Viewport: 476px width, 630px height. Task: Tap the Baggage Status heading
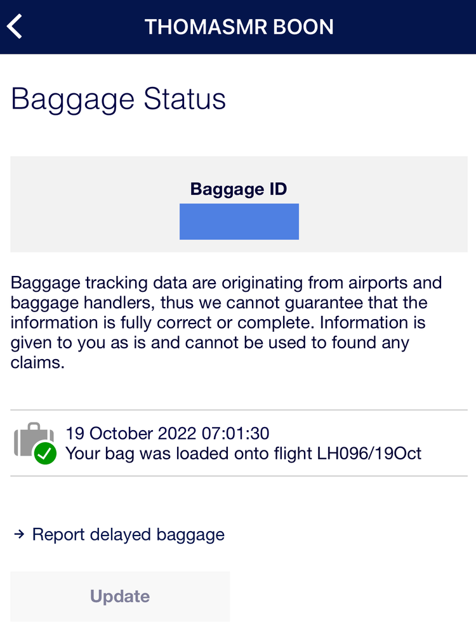click(119, 100)
